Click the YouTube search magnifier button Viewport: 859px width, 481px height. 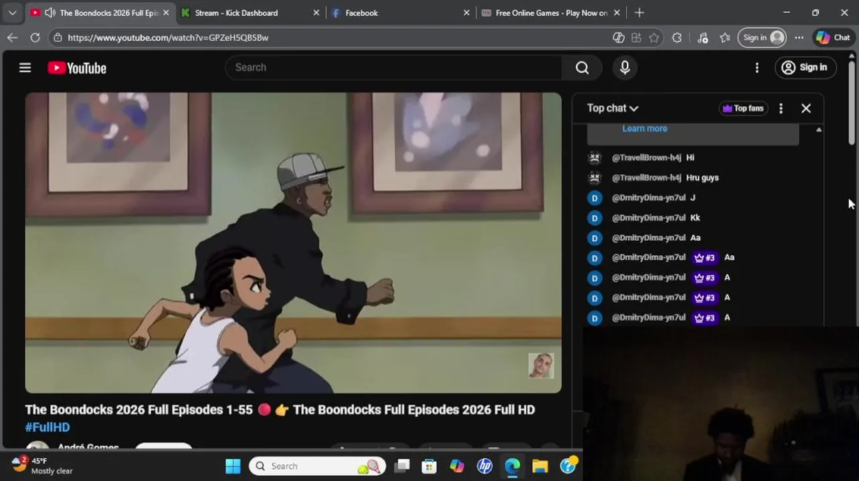pos(582,67)
